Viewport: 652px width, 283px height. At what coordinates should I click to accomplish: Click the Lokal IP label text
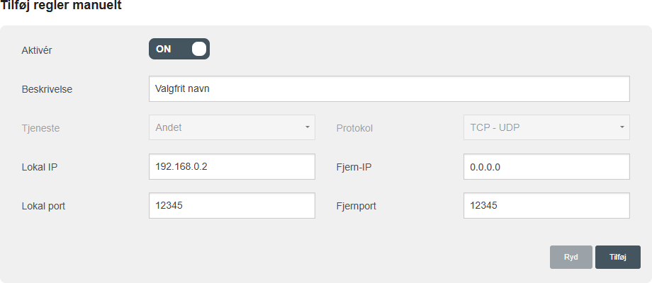[x=40, y=167]
